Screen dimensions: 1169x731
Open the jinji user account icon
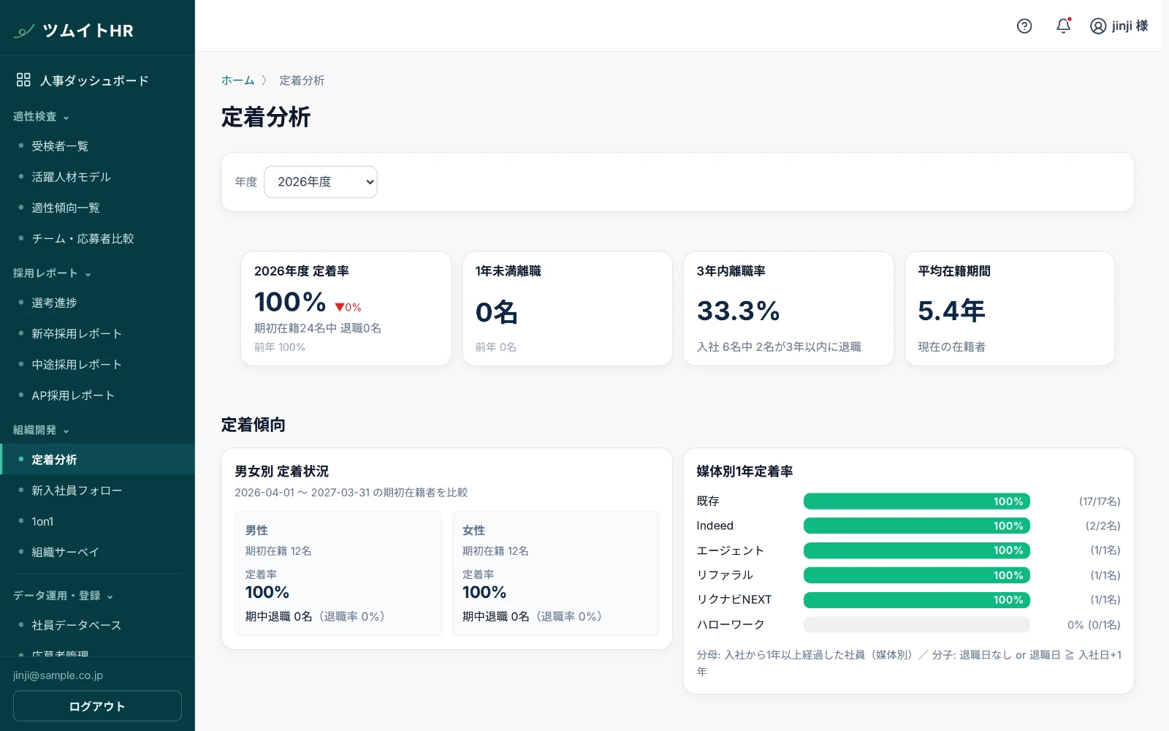(1098, 26)
